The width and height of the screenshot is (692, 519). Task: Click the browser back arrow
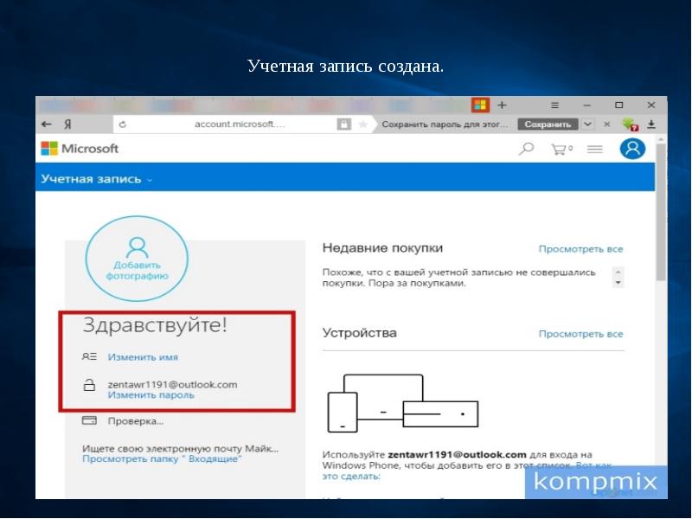tap(47, 125)
